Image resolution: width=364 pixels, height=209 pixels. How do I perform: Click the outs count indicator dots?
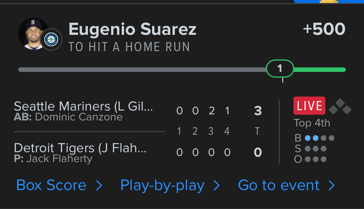315,159
